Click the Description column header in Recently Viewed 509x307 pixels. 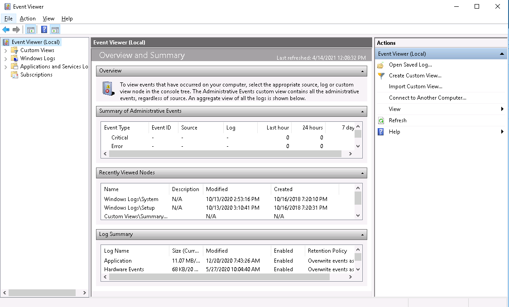(x=186, y=190)
